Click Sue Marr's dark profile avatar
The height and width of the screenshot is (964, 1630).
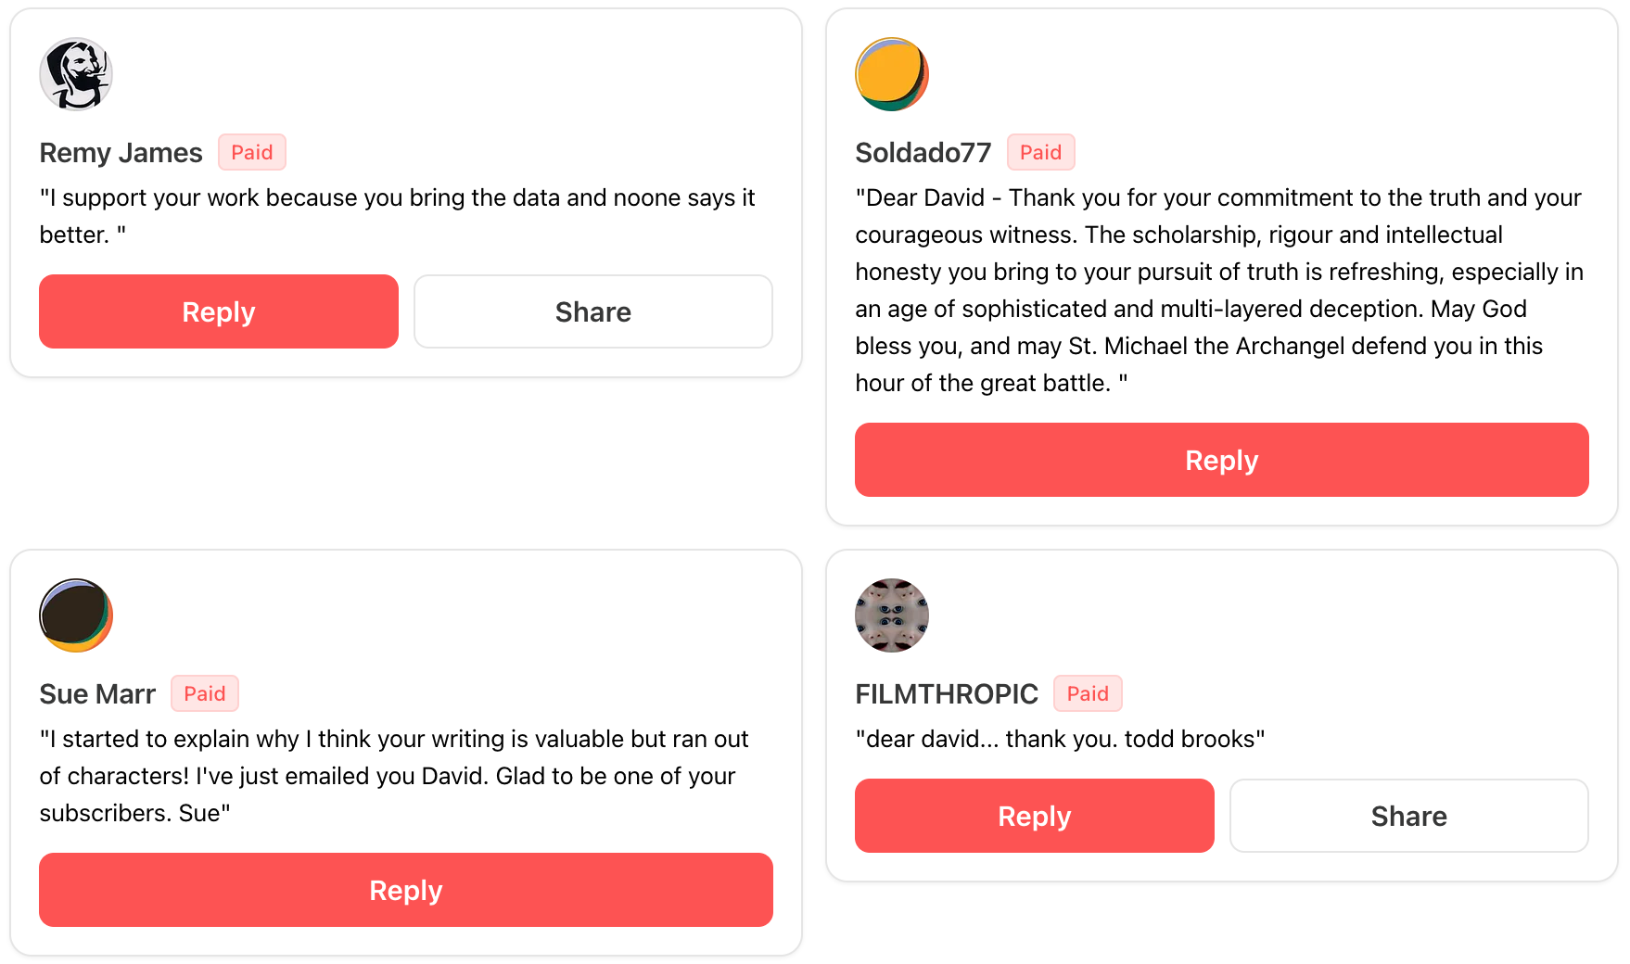[x=76, y=615]
